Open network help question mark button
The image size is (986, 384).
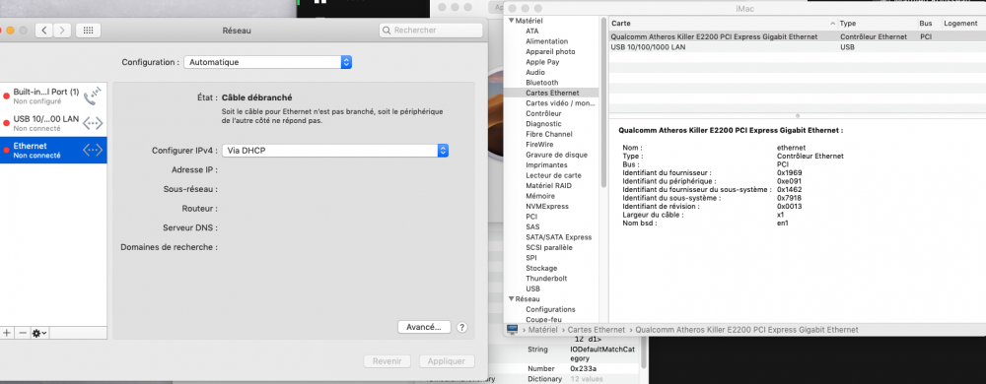click(462, 327)
